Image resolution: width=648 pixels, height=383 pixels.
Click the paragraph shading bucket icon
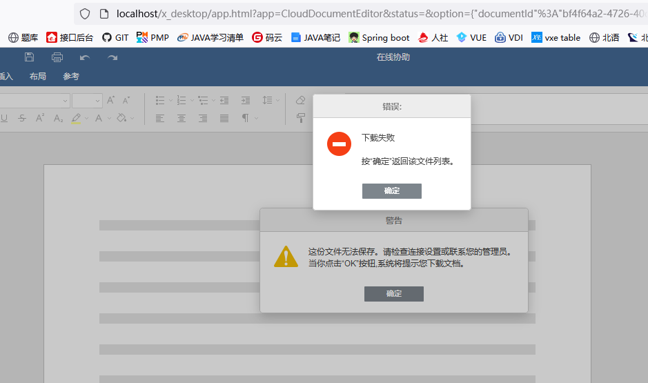point(121,118)
